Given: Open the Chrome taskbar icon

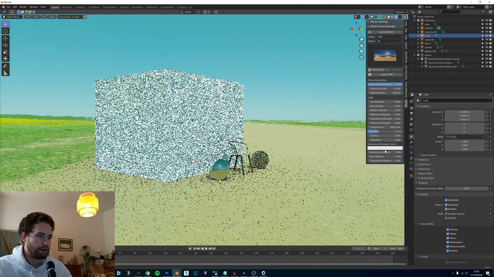Looking at the screenshot, I should (148, 273).
